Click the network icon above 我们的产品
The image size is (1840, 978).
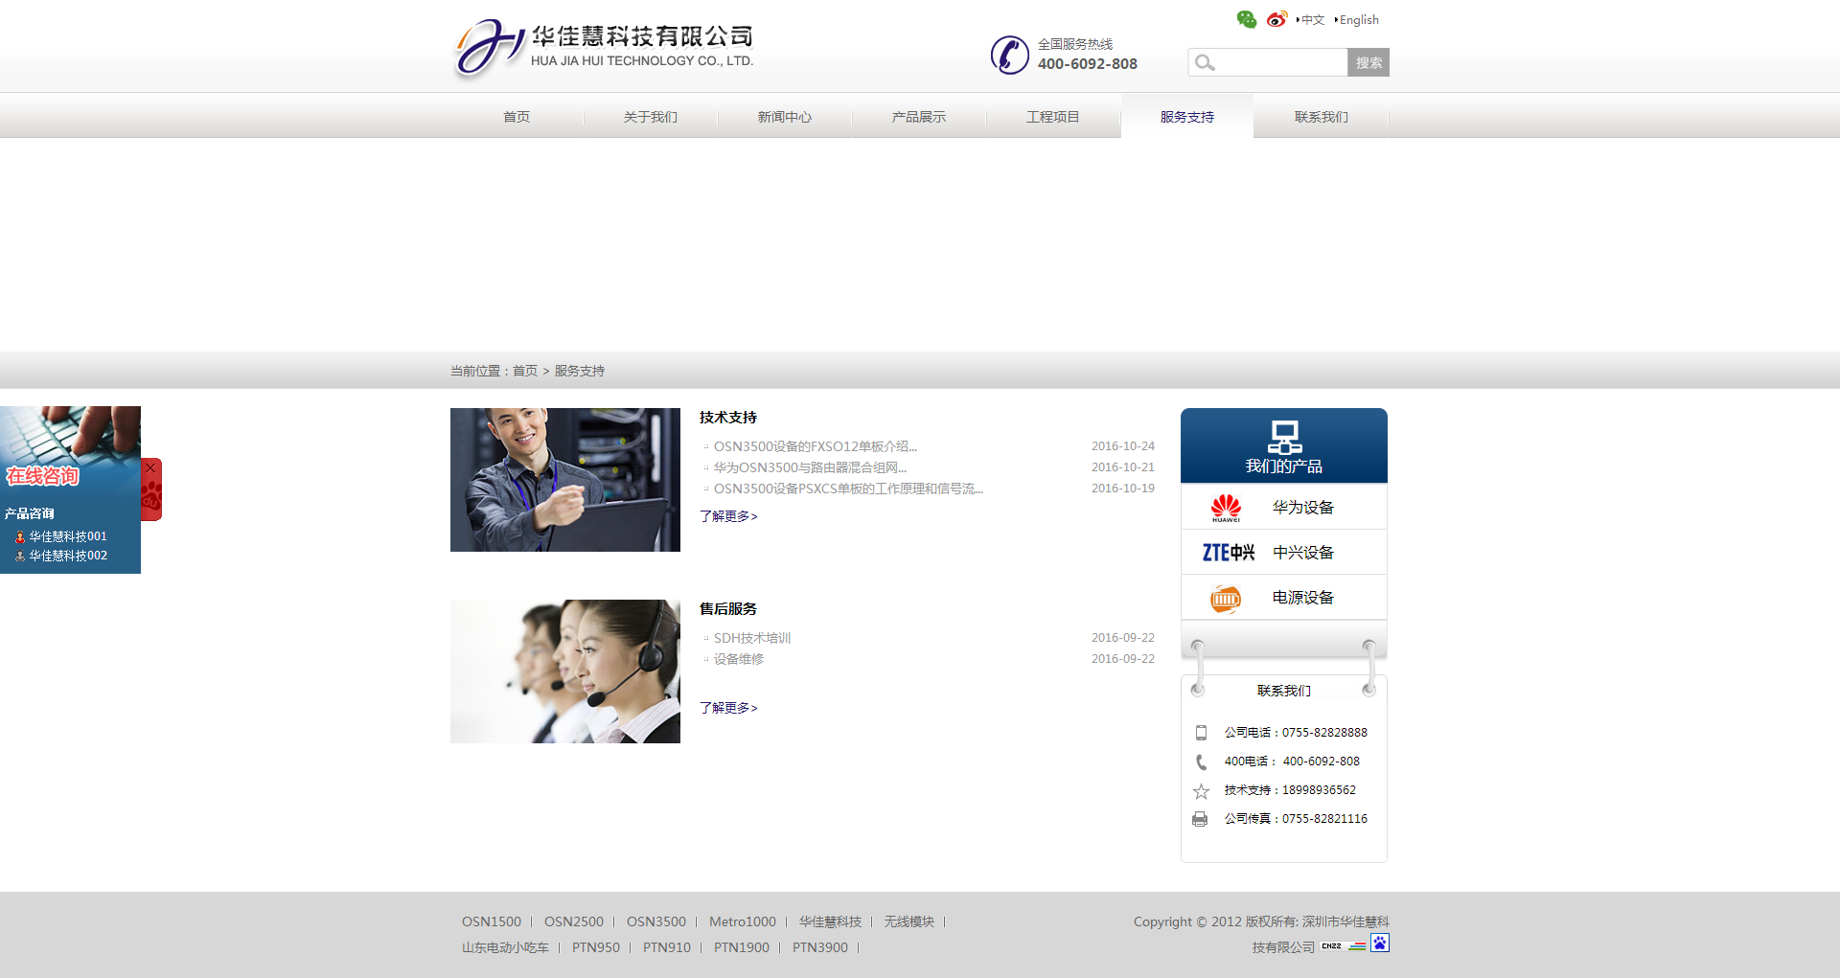click(x=1284, y=437)
